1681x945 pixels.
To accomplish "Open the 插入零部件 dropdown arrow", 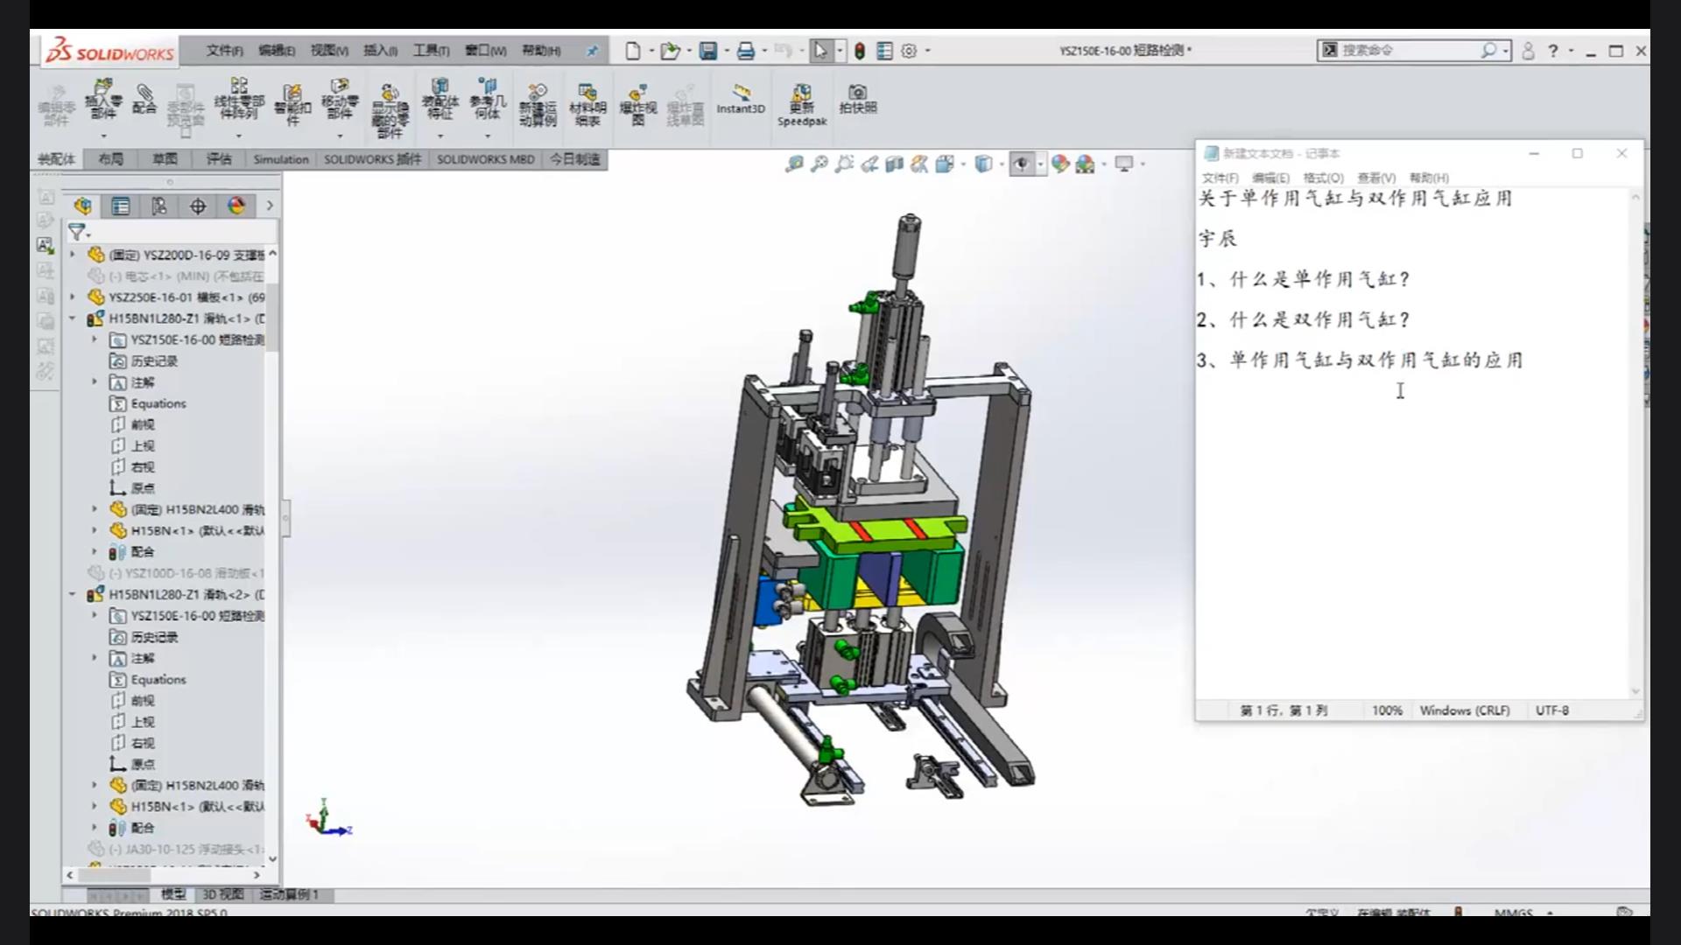I will pyautogui.click(x=103, y=136).
